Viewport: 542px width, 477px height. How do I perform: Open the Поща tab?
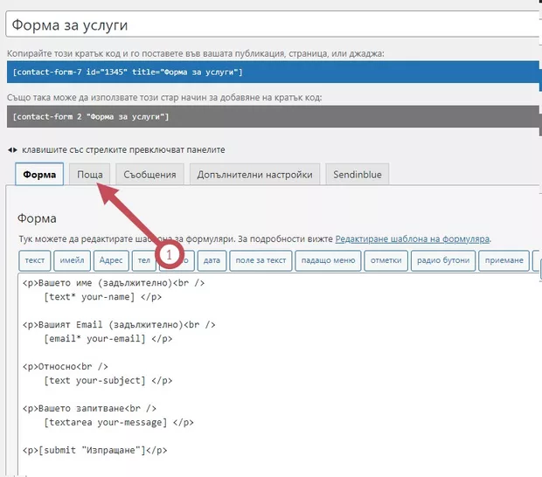click(x=90, y=174)
